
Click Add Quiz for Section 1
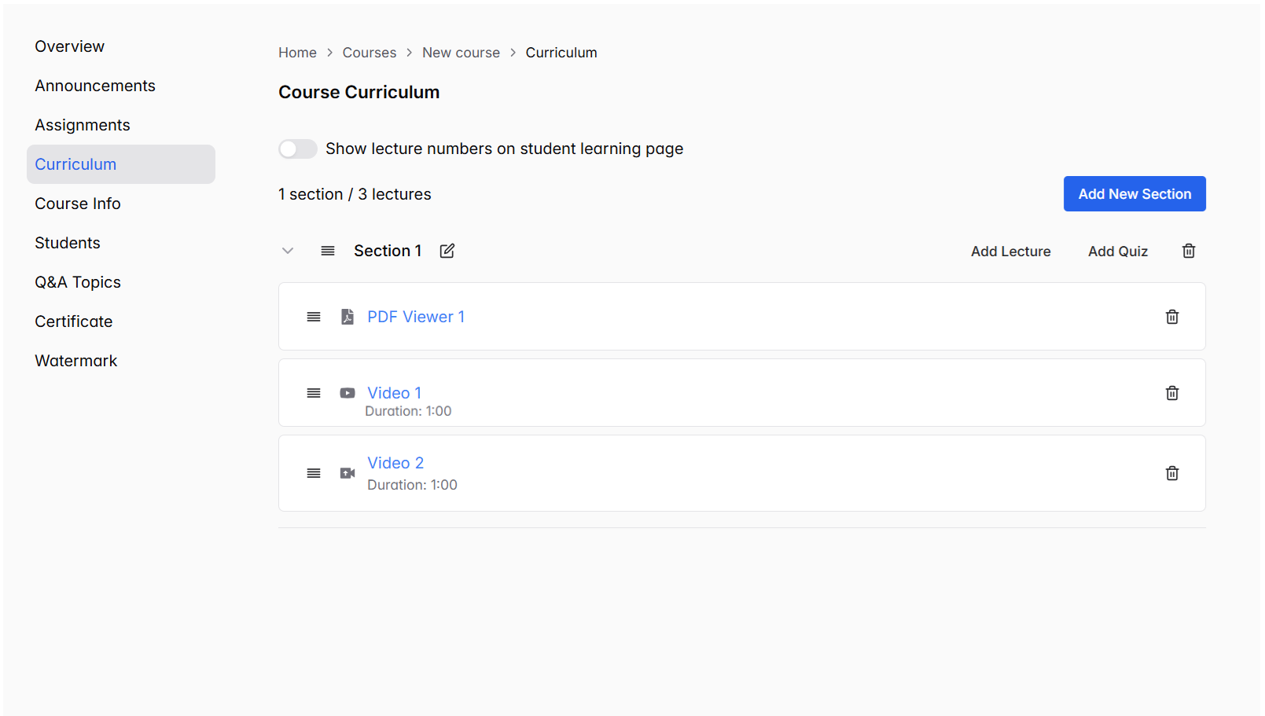pos(1117,251)
